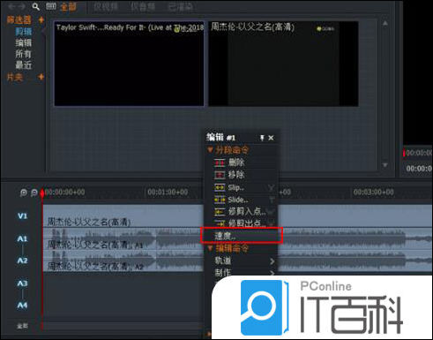Add a new filter with 筛选器 plus icon
The width and height of the screenshot is (433, 340).
coord(41,19)
